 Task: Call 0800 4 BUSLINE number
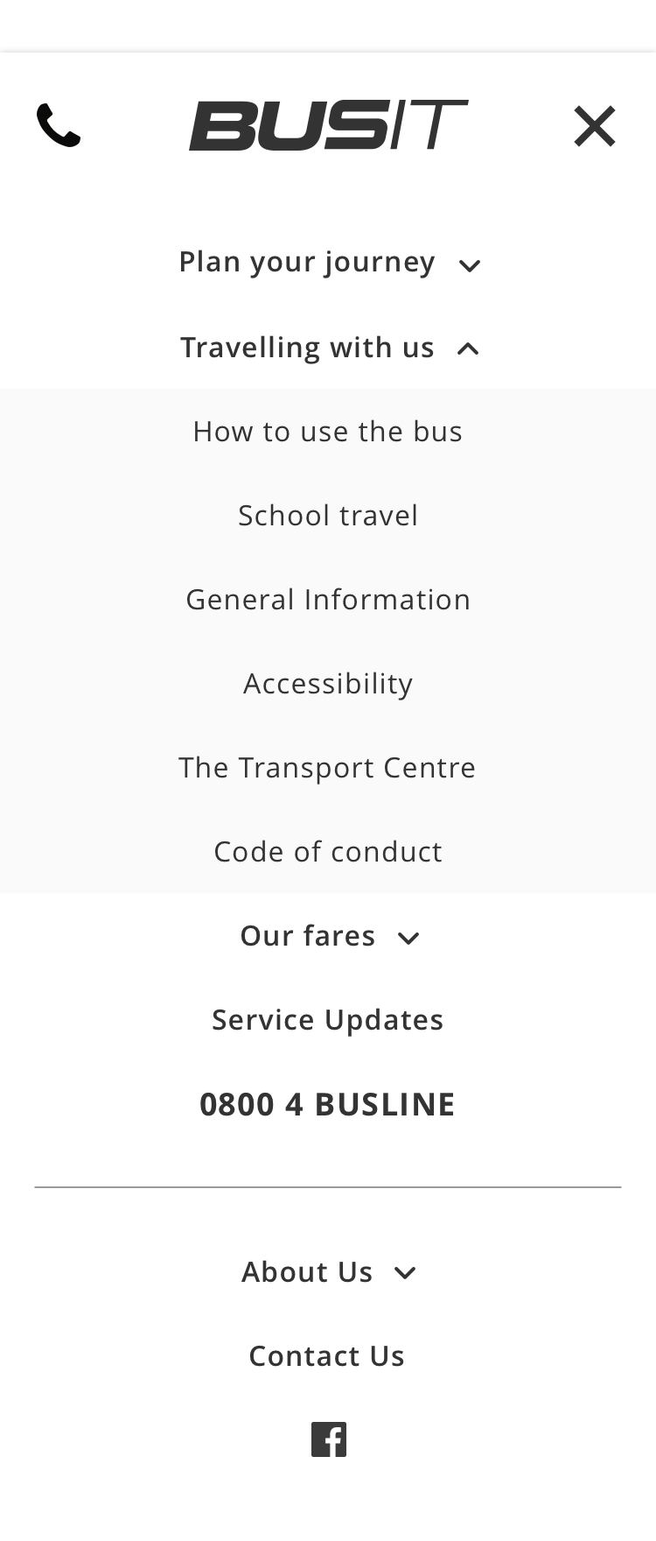[328, 1104]
